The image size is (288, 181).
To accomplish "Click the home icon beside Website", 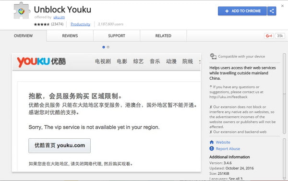I will click(212, 142).
